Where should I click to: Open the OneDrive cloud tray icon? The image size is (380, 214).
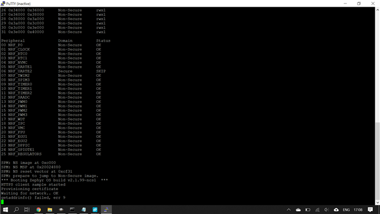[298, 210]
